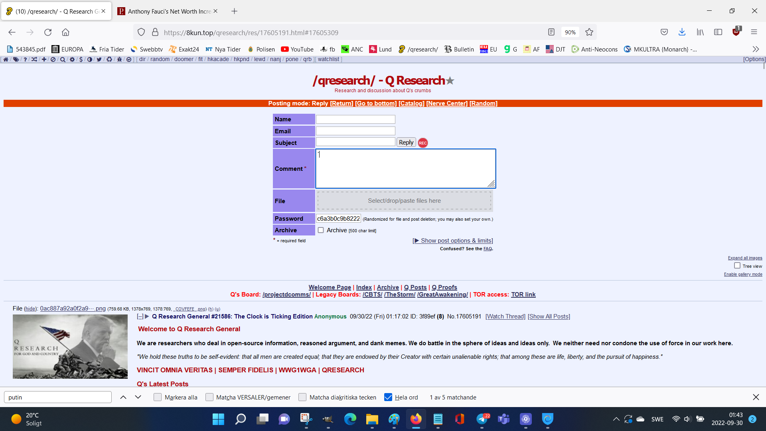
Task: Favorite the board with the star
Action: [450, 81]
